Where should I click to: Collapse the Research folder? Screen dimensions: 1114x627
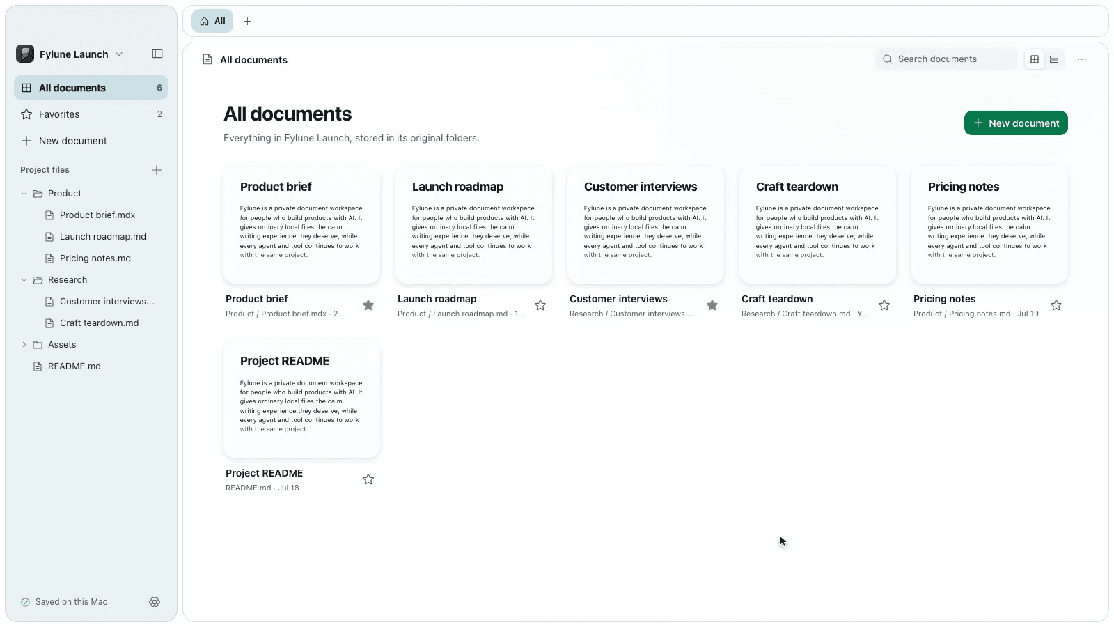click(24, 280)
